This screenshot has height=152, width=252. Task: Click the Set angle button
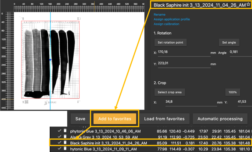point(229,43)
